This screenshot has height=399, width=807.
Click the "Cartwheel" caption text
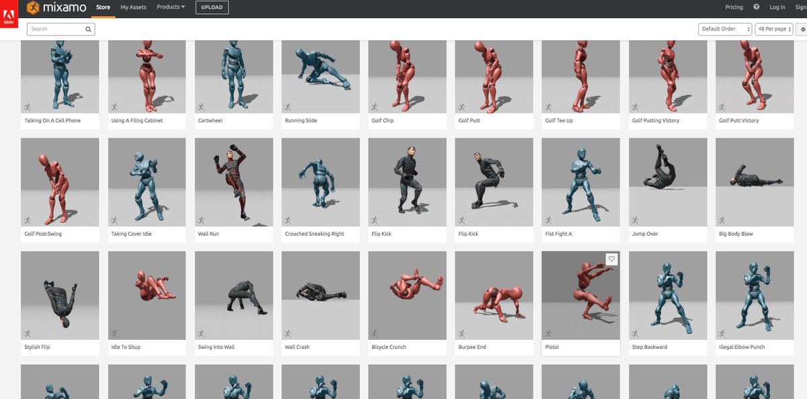point(210,121)
